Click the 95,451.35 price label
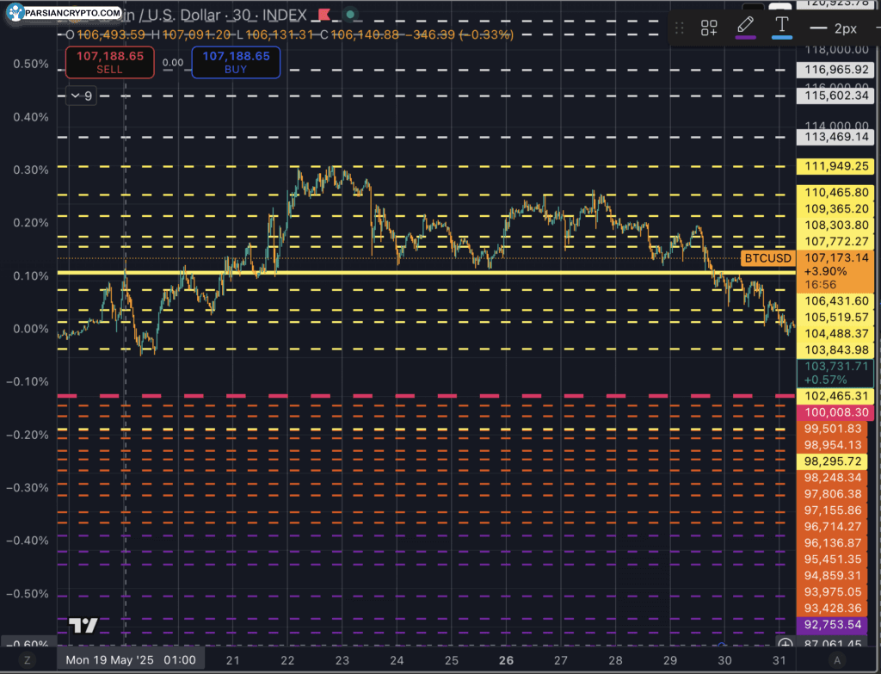The width and height of the screenshot is (881, 674). (832, 560)
